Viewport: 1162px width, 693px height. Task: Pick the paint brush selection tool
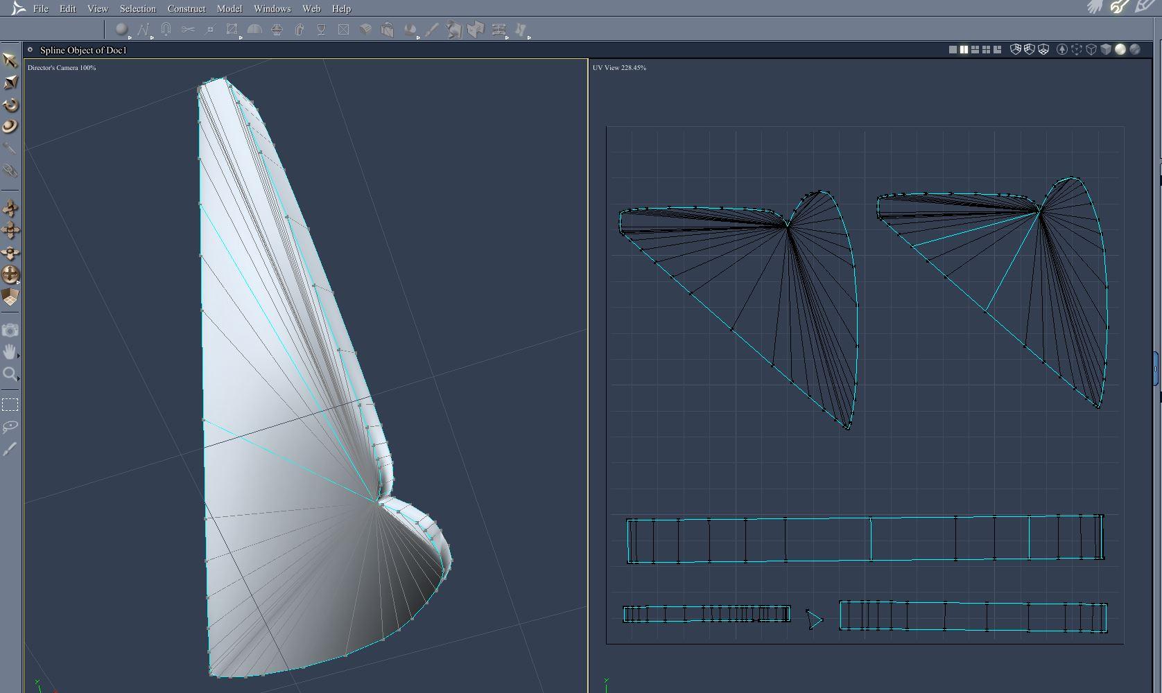(10, 448)
